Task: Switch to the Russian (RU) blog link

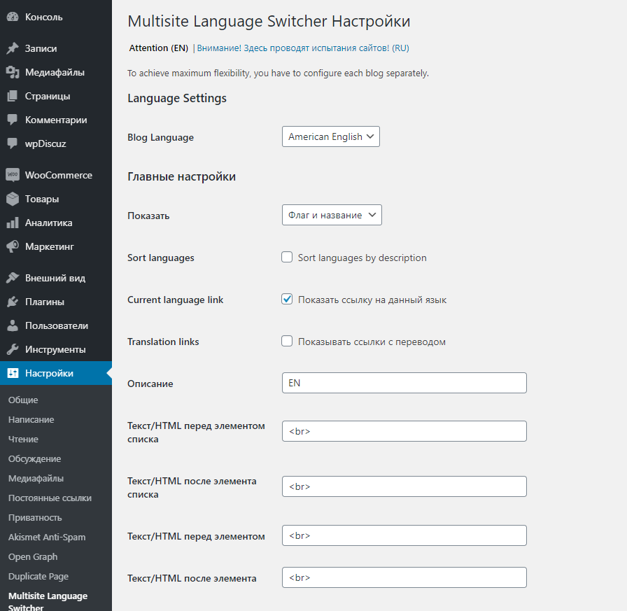Action: tap(303, 48)
